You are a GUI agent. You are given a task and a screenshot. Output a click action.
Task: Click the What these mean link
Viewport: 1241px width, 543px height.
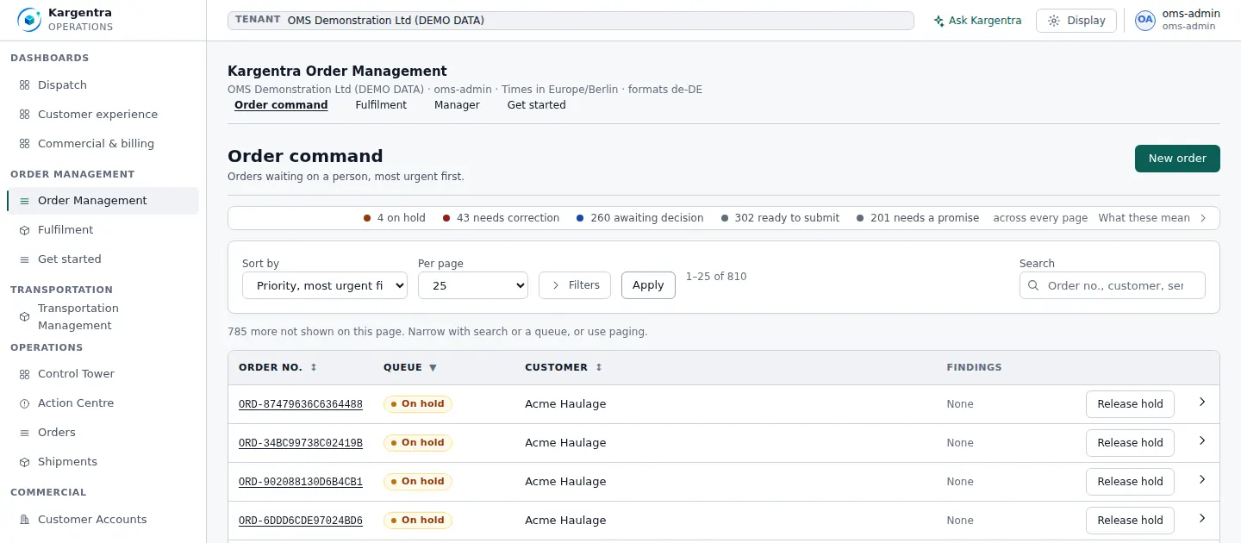tap(1144, 218)
